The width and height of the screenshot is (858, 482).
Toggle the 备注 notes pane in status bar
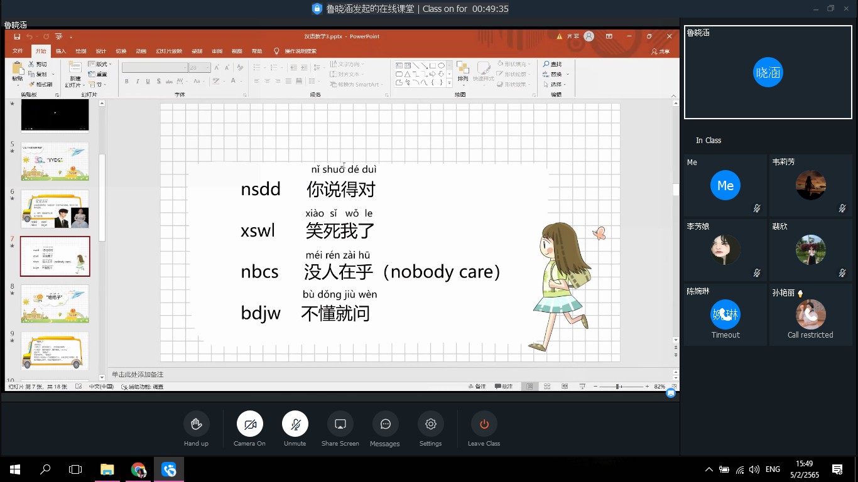click(477, 387)
